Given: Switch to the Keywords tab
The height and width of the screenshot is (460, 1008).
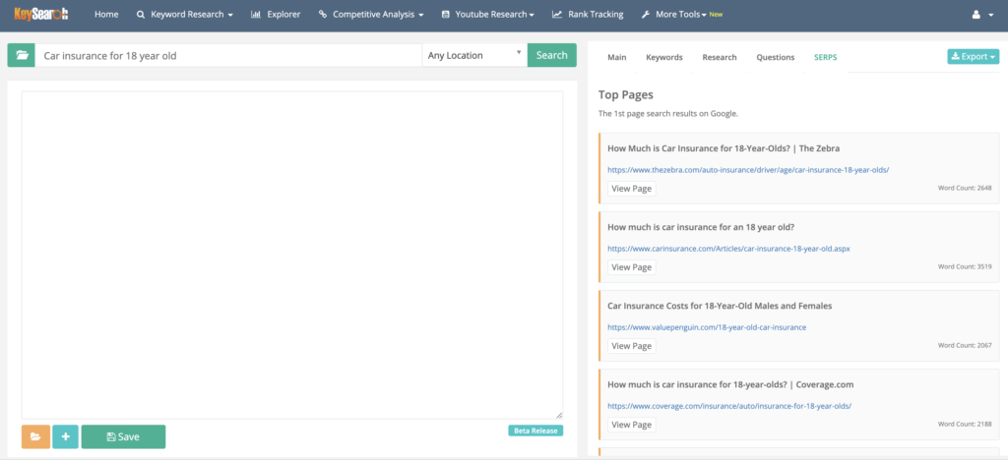Looking at the screenshot, I should (x=664, y=57).
